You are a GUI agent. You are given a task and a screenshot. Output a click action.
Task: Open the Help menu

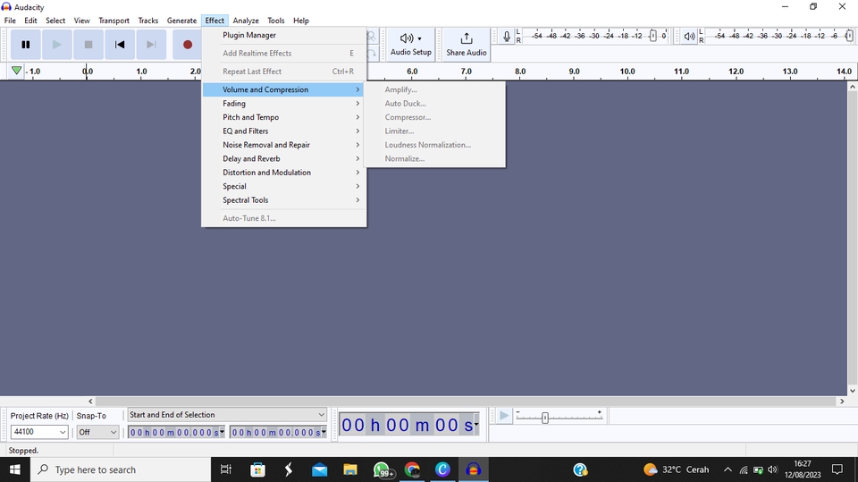[x=301, y=21]
